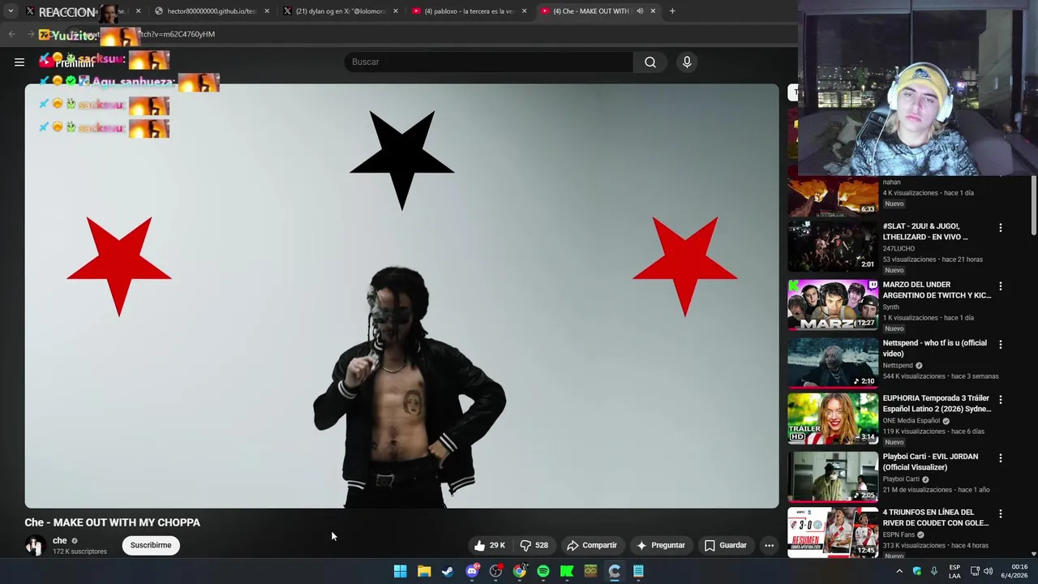Open more actions ellipsis below video
The height and width of the screenshot is (584, 1038).
(x=769, y=545)
